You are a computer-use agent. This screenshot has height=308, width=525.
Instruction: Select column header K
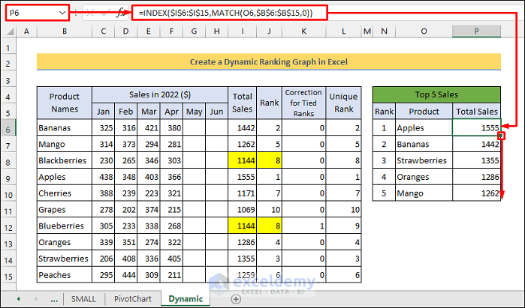303,31
